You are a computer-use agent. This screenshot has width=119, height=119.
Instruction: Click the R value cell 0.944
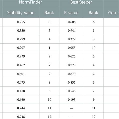72,31
